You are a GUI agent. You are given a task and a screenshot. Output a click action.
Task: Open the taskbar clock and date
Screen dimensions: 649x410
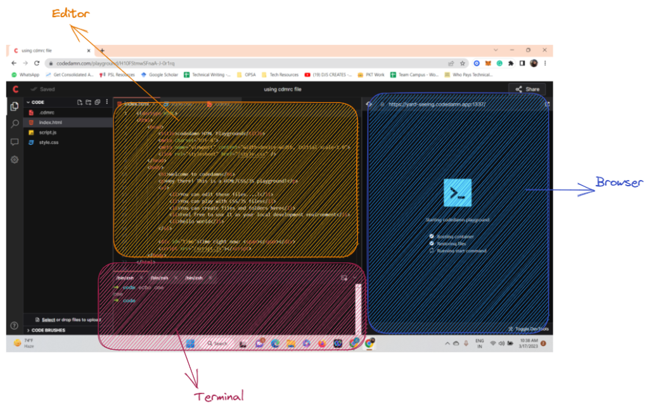pyautogui.click(x=529, y=343)
